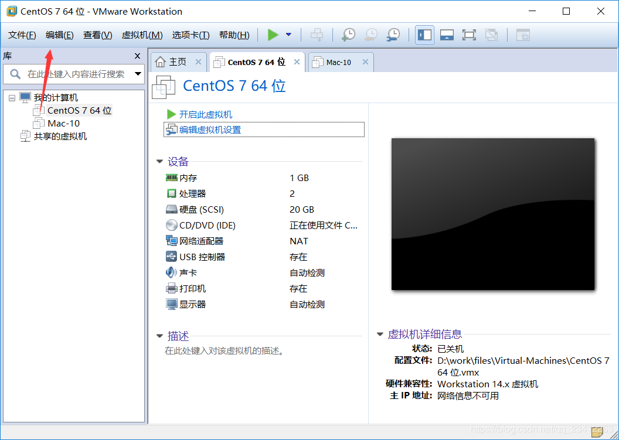This screenshot has width=619, height=440.
Task: Switch to the Mac-10 tab
Action: (x=340, y=62)
